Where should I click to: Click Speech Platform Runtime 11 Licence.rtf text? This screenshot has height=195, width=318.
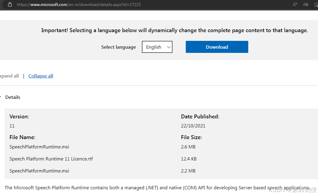51,159
